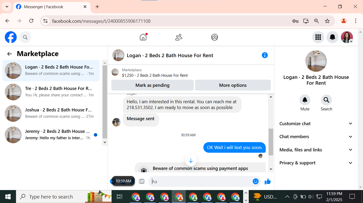View site information icon in address bar
This screenshot has width=363, height=203.
45,21
